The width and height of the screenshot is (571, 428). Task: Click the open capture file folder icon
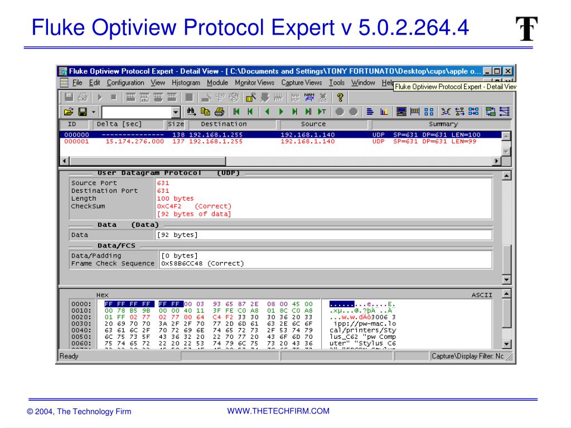point(69,111)
